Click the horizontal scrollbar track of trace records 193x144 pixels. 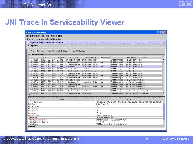[x=95, y=95]
